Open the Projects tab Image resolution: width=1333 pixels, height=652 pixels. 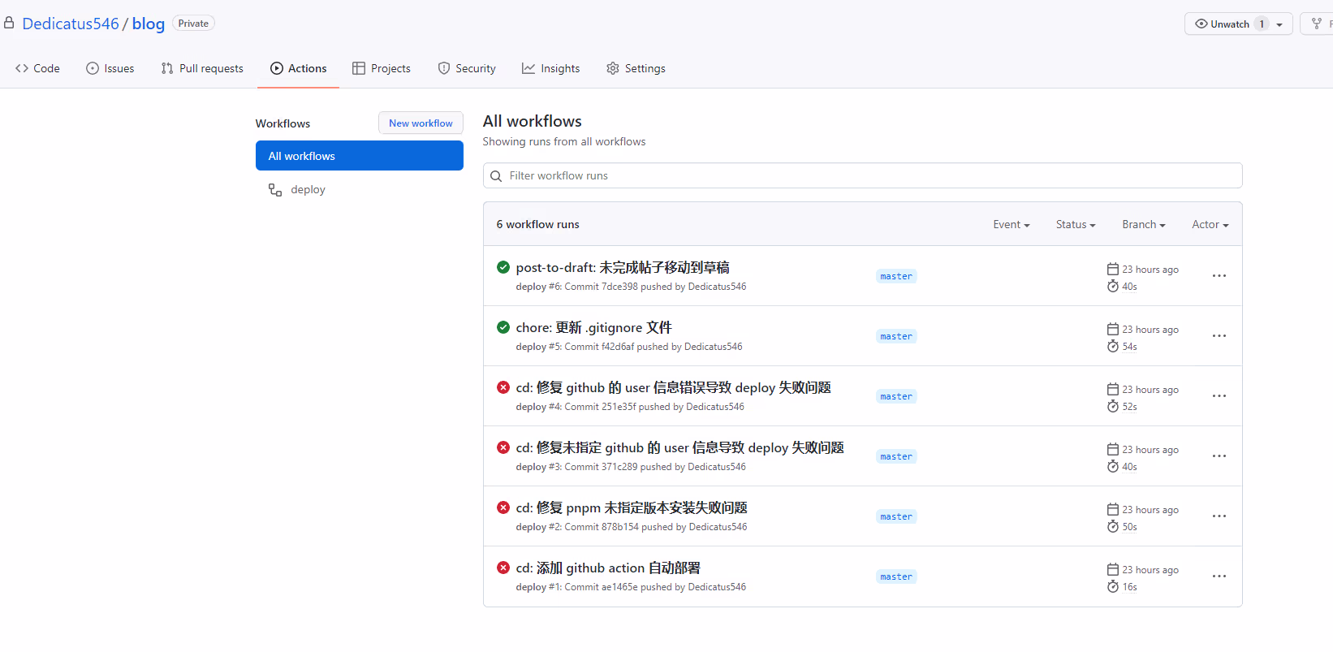point(382,68)
